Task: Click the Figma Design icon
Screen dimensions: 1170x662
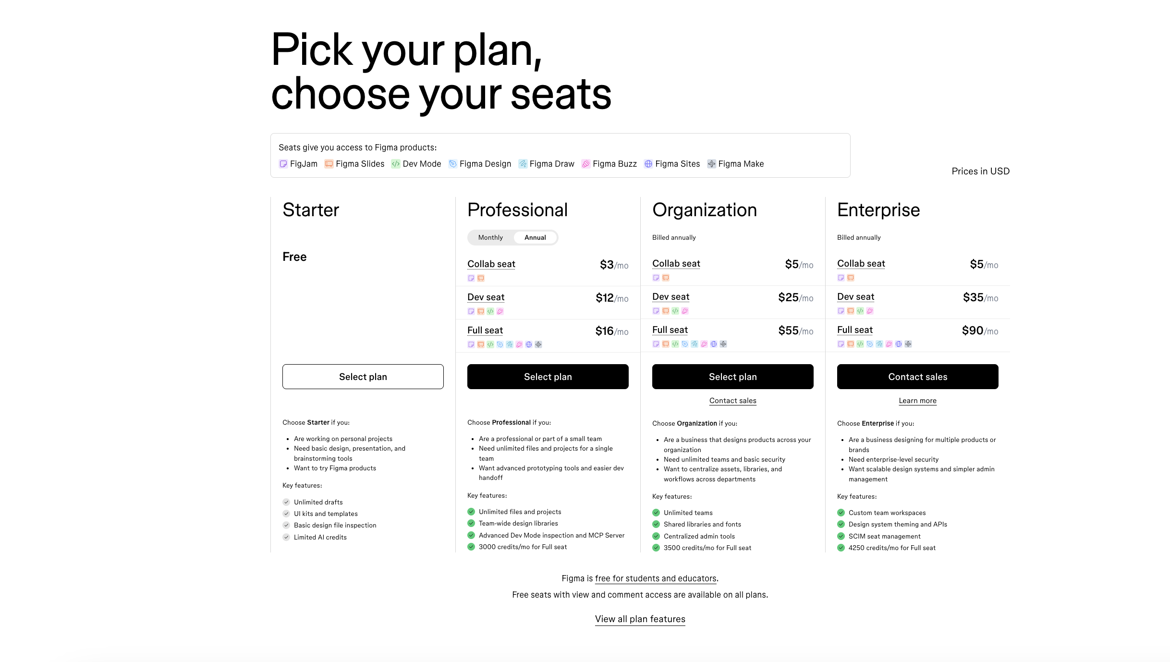Action: (x=452, y=164)
